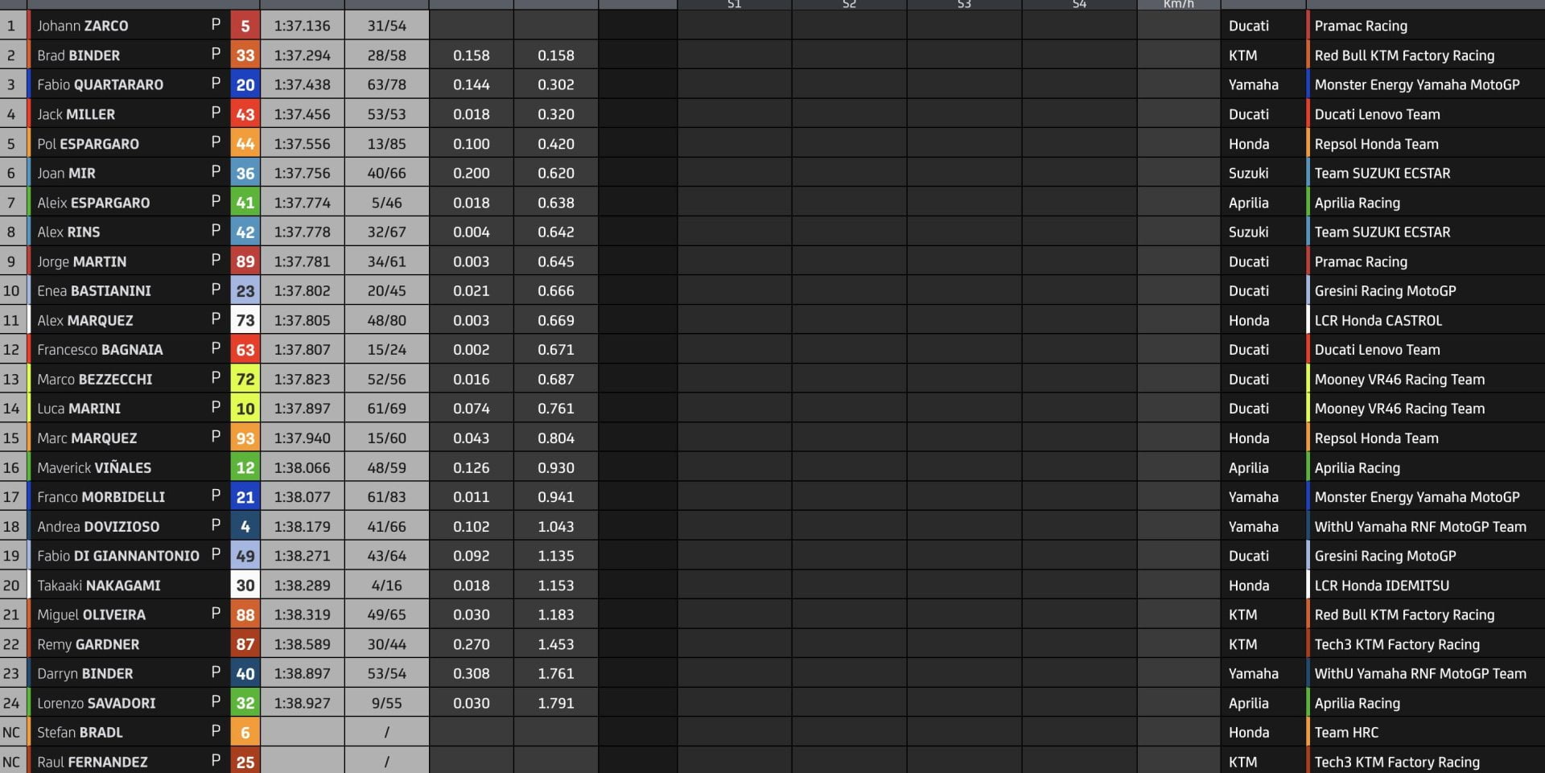Select rider number 41 badge
The height and width of the screenshot is (773, 1545).
(x=245, y=203)
